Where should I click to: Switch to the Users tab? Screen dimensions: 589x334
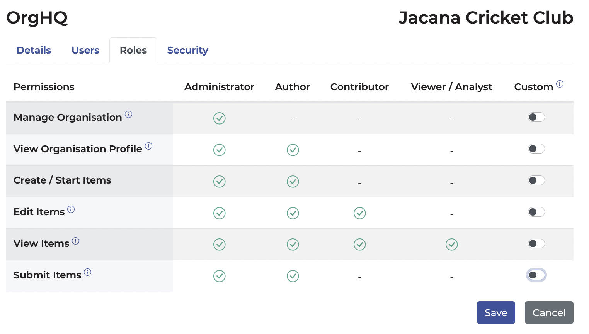click(85, 51)
